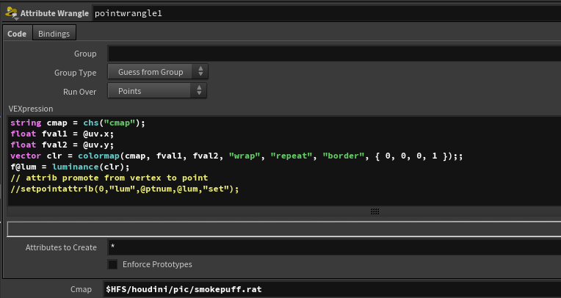Open the Run Over dropdown
561x298 pixels.
click(158, 91)
